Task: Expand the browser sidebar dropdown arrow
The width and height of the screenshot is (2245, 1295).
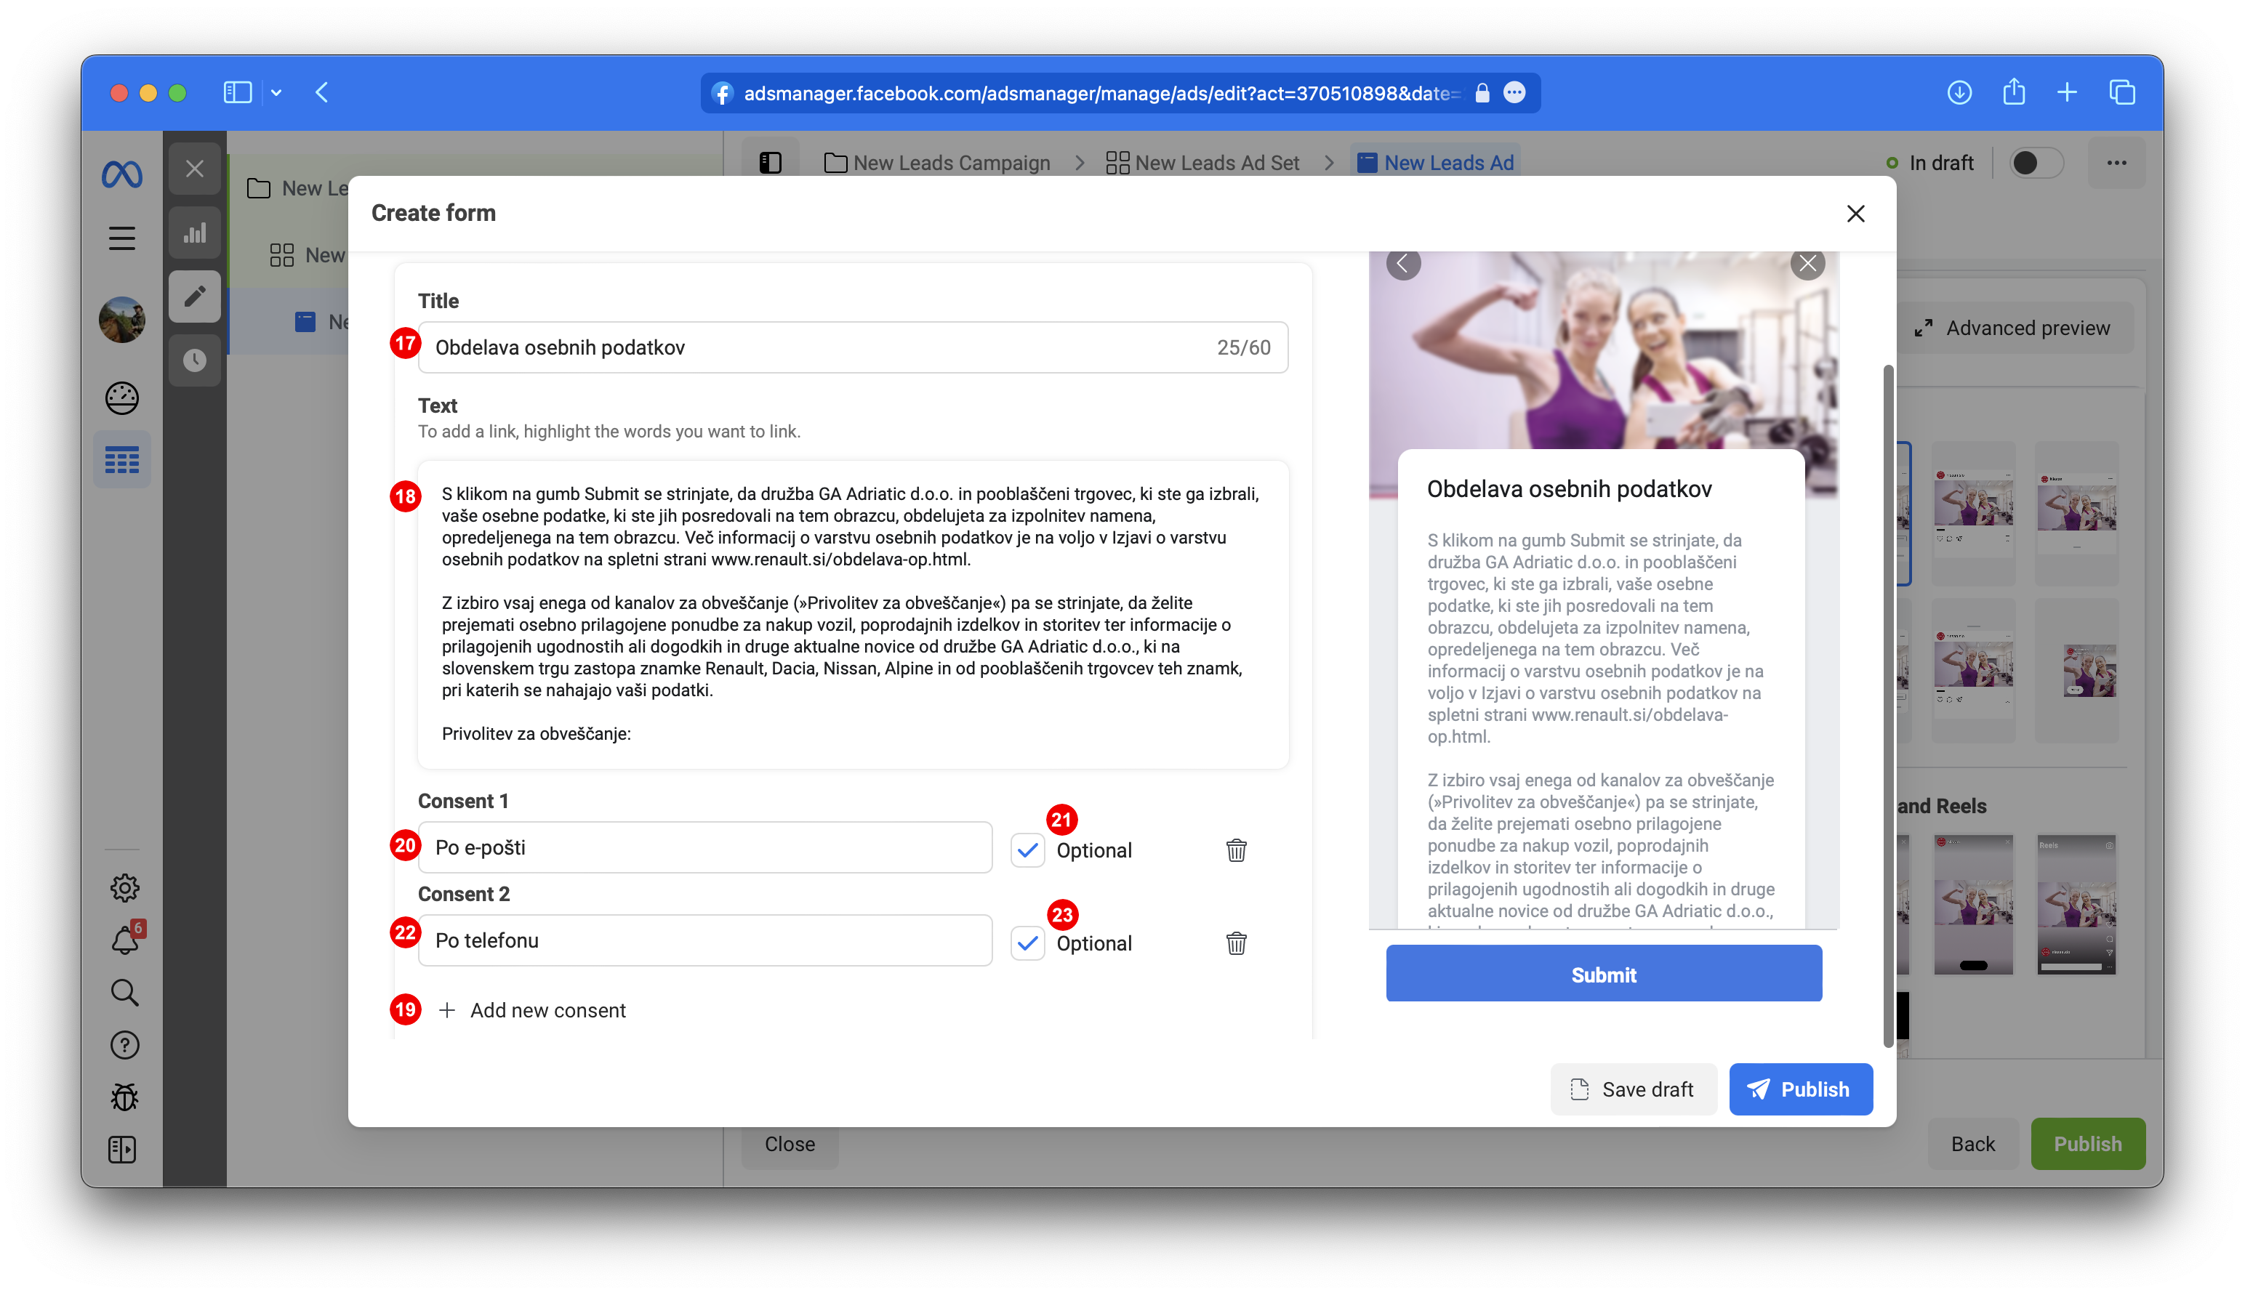Action: (x=277, y=92)
